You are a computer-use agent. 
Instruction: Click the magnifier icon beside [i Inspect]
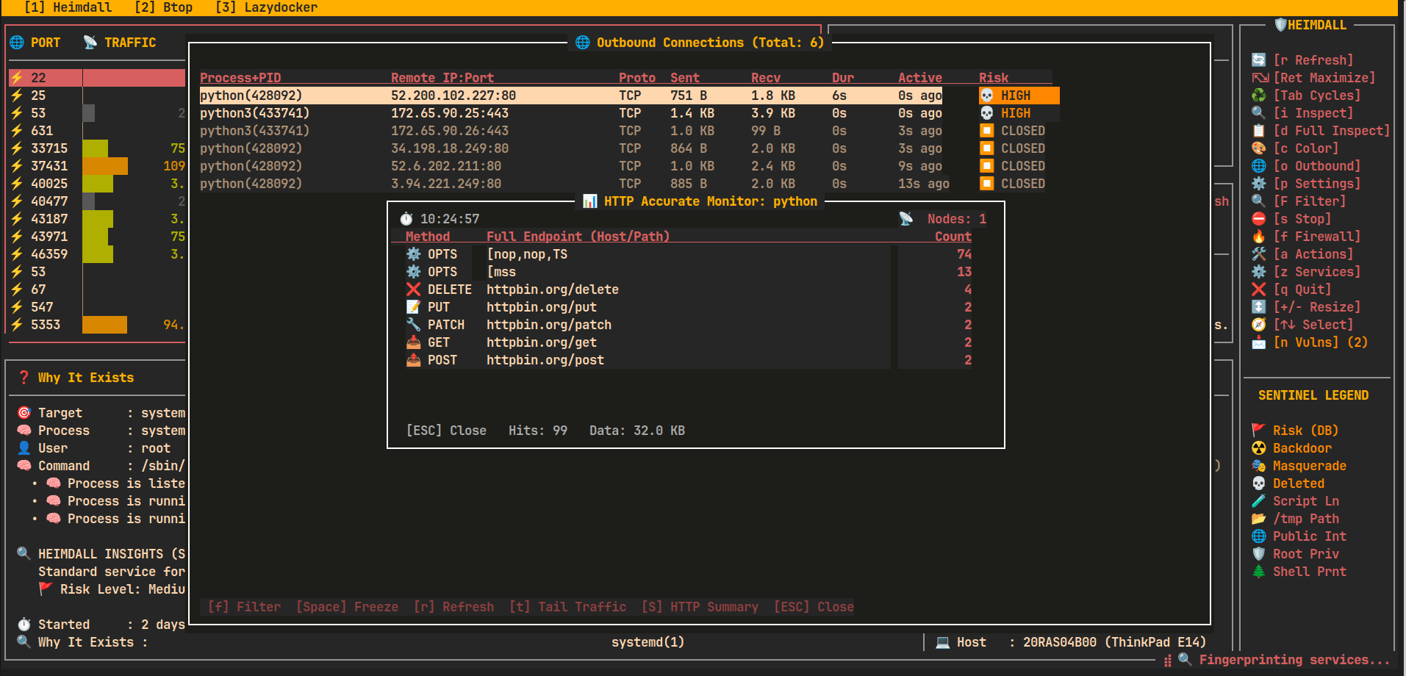coord(1259,113)
